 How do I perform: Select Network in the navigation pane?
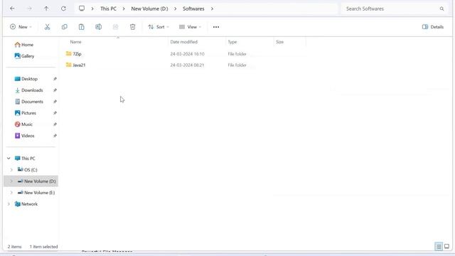29,204
